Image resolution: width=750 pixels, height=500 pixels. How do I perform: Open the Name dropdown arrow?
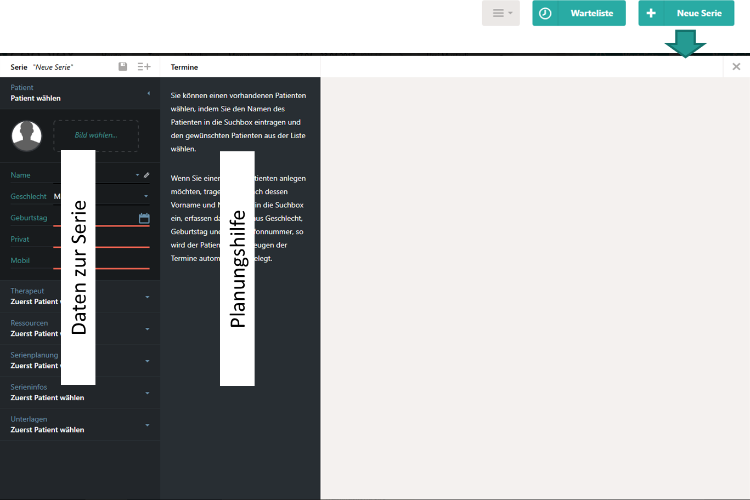(x=137, y=175)
